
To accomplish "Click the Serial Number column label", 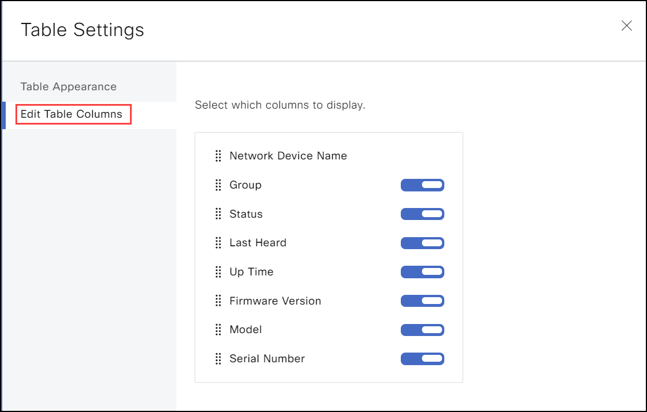I will coord(267,359).
